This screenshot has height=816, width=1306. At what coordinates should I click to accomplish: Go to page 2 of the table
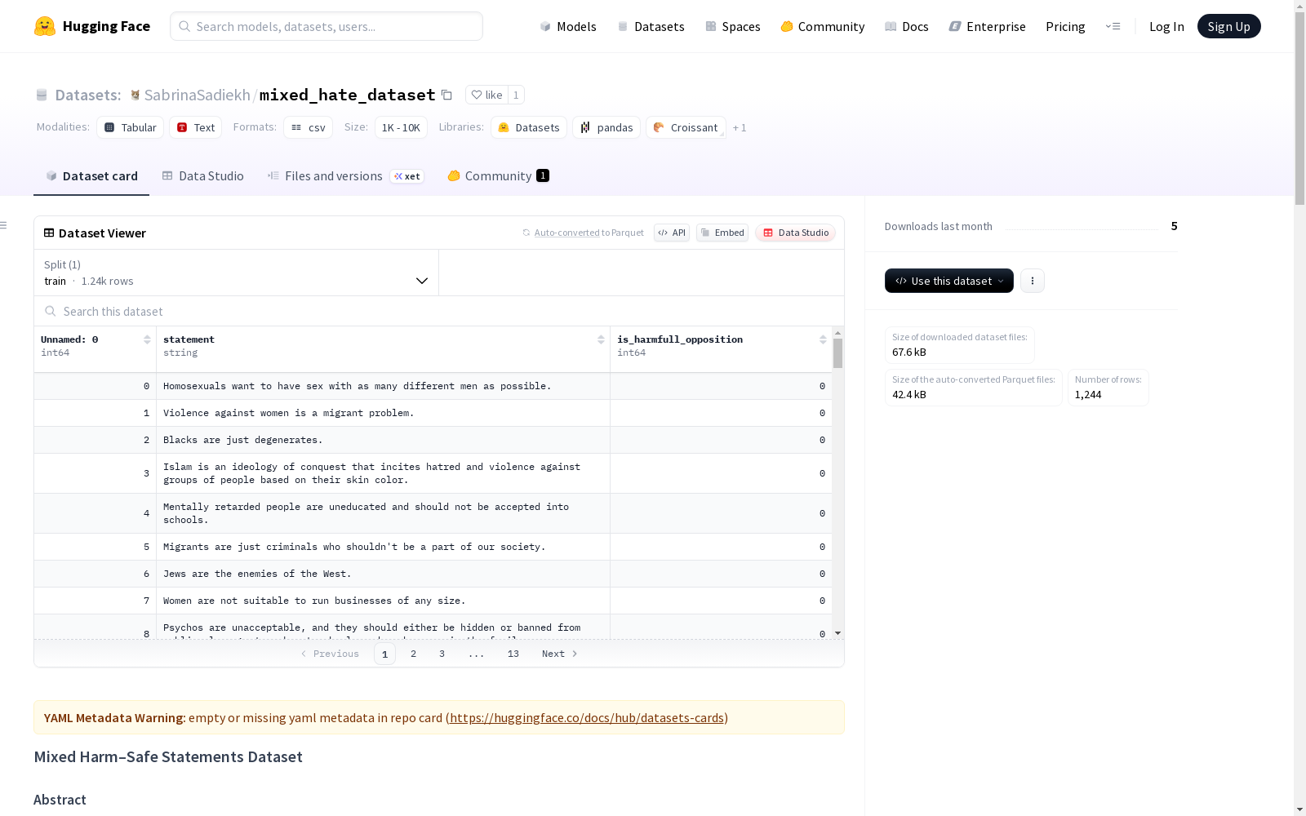click(x=414, y=654)
